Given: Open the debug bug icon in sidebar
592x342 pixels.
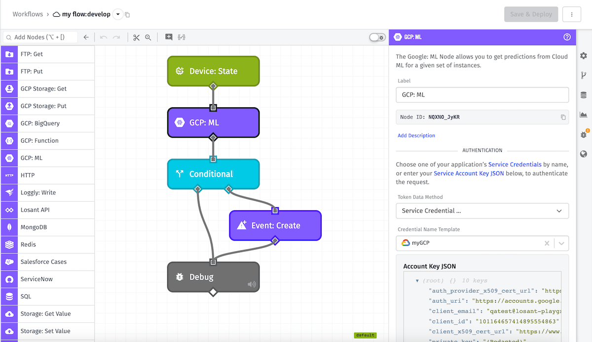Looking at the screenshot, I should pos(584,134).
